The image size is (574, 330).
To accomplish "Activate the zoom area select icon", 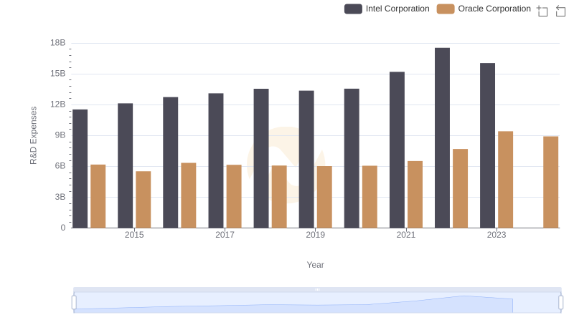I will [x=542, y=11].
